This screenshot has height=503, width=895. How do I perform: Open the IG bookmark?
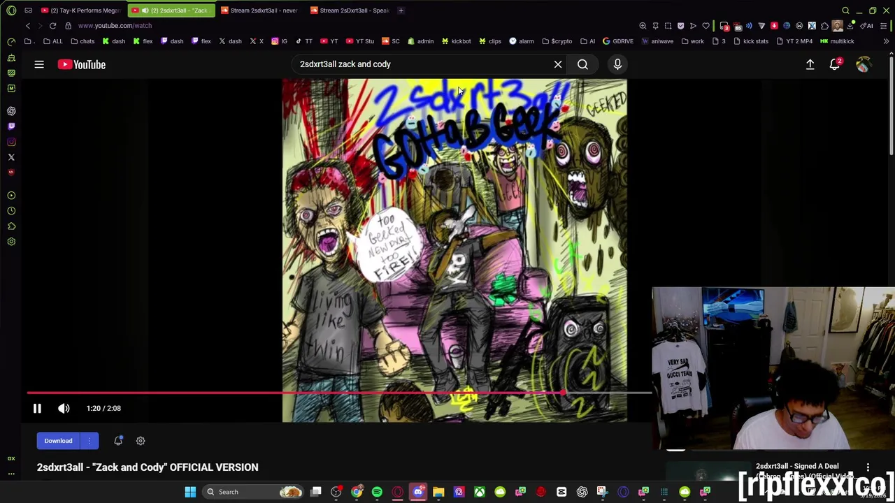(280, 41)
